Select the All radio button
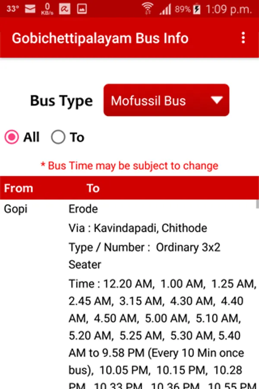 11,137
